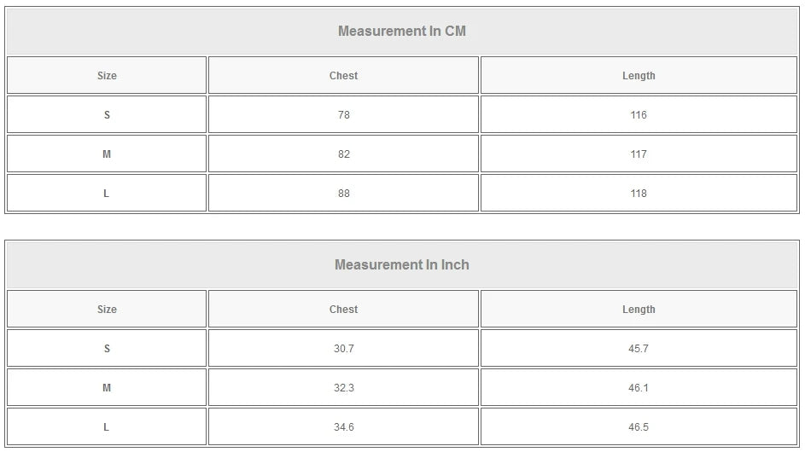
Task: Select chest value 78 for size S
Action: [x=343, y=115]
